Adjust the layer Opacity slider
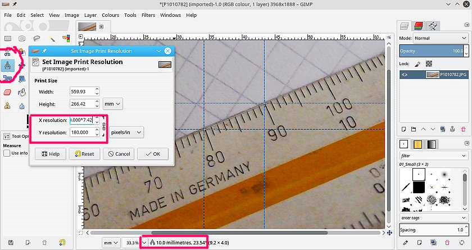The height and width of the screenshot is (250, 472). coord(432,51)
